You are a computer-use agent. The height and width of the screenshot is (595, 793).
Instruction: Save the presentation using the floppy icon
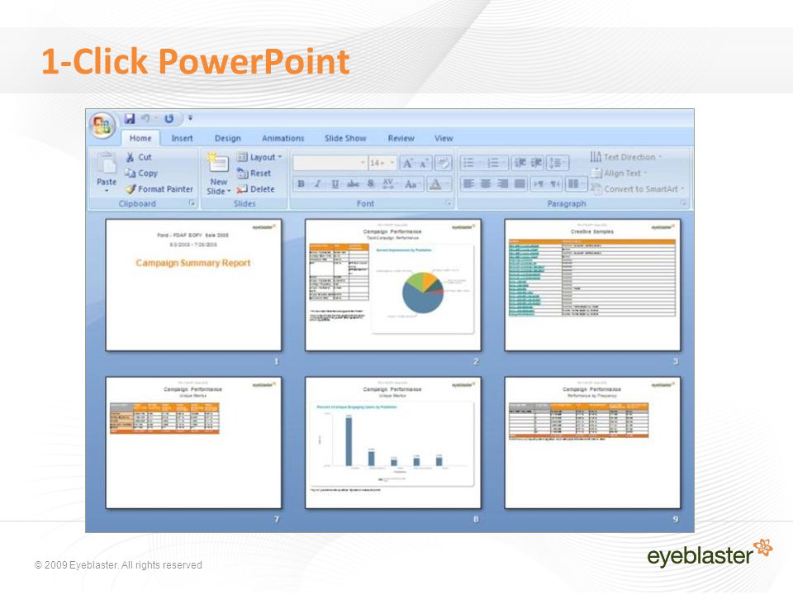point(130,118)
